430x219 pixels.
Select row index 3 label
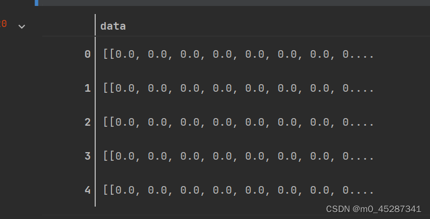[x=88, y=156]
